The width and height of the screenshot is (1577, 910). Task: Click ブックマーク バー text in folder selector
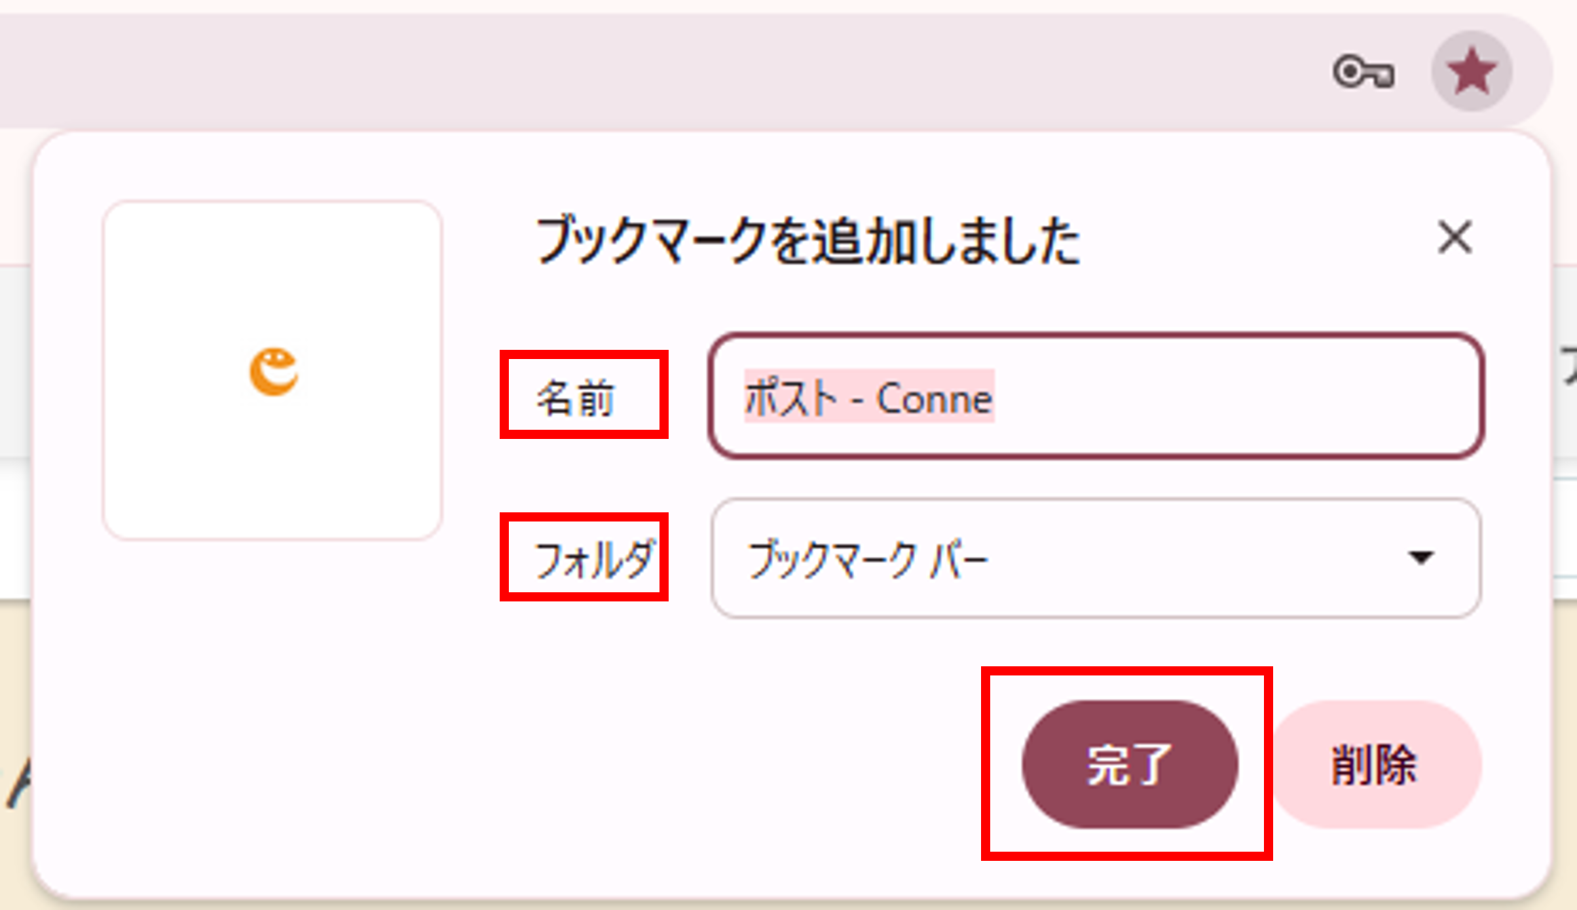[868, 559]
